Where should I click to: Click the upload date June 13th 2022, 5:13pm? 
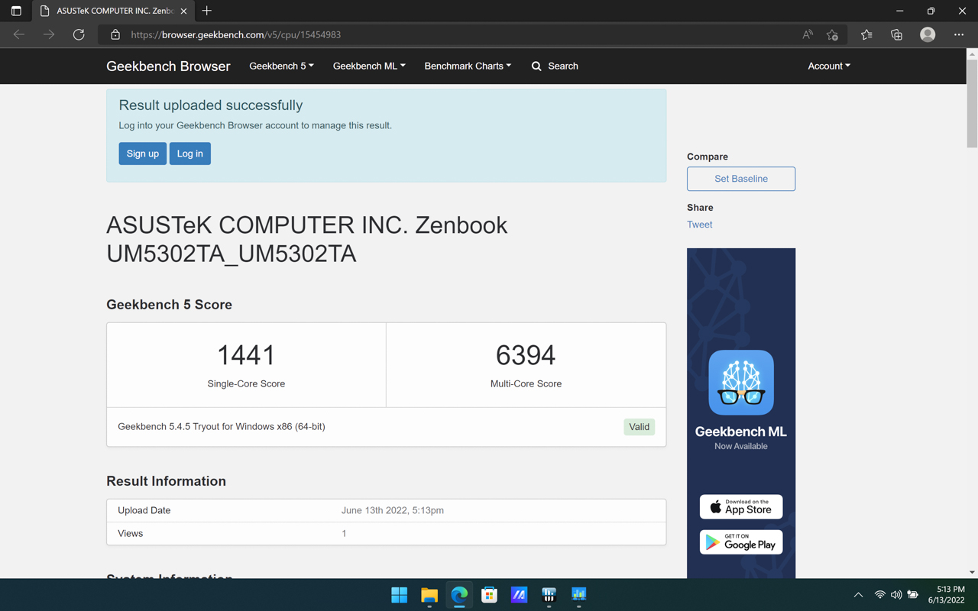point(393,510)
